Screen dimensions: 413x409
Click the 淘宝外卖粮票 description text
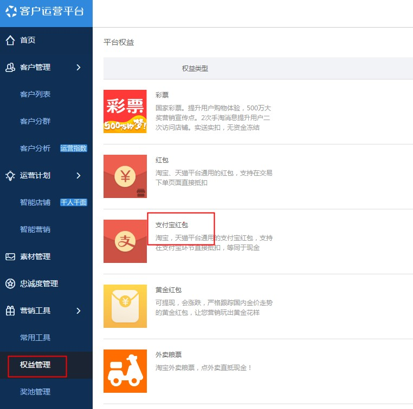(x=204, y=368)
